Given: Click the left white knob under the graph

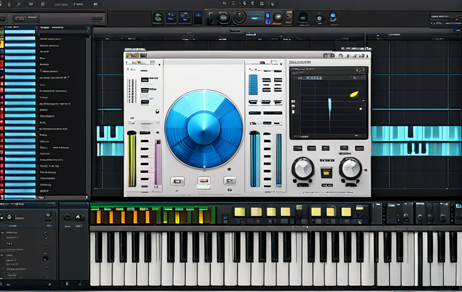Looking at the screenshot, I should (x=303, y=169).
